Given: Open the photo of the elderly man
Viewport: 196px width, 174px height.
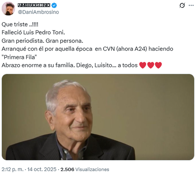Looking at the screenshot, I should click(x=98, y=117).
